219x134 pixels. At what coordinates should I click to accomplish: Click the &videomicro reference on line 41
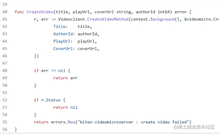(198, 19)
